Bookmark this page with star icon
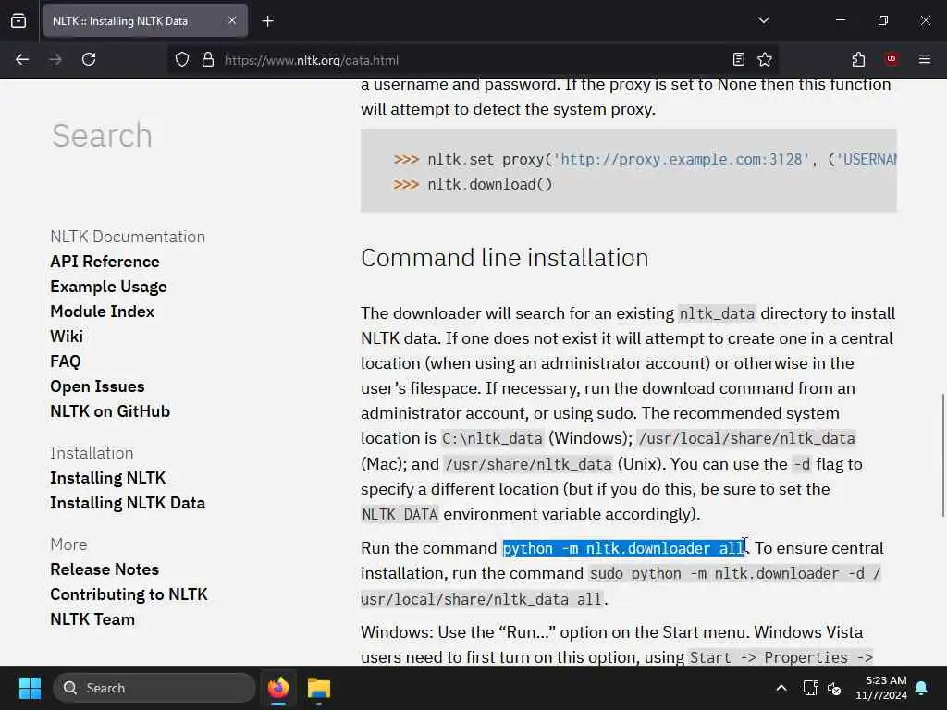This screenshot has width=947, height=710. pyautogui.click(x=765, y=59)
